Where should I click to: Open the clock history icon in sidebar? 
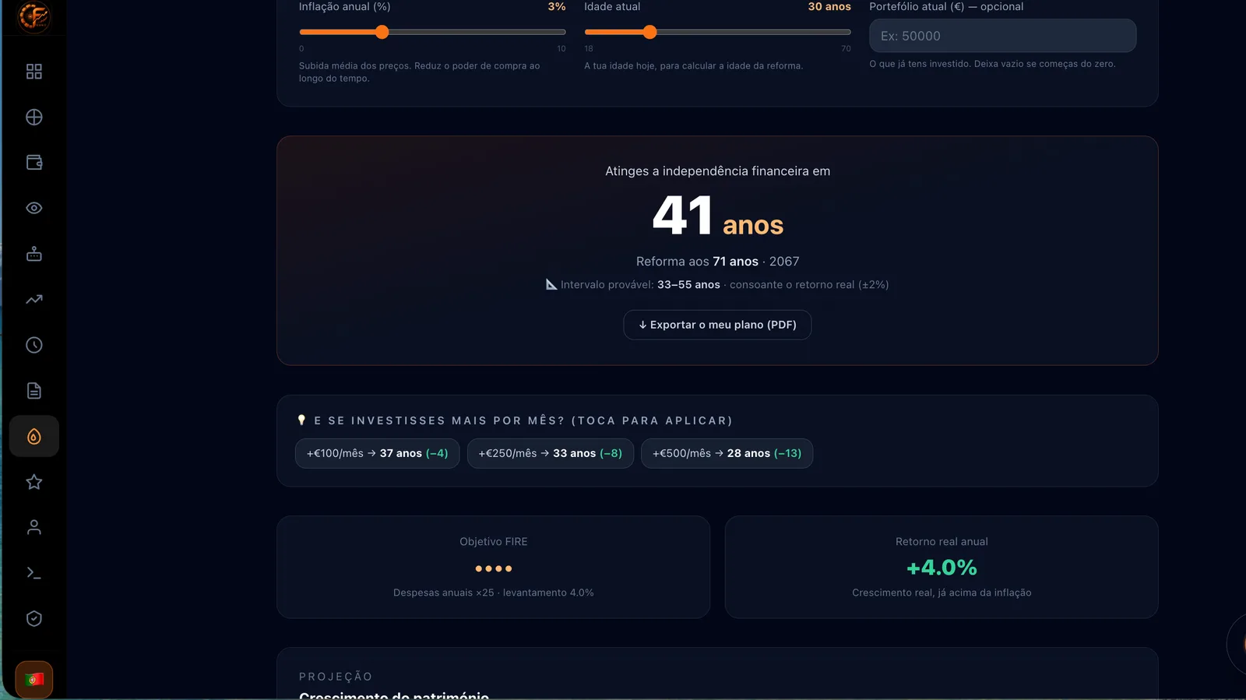point(34,345)
